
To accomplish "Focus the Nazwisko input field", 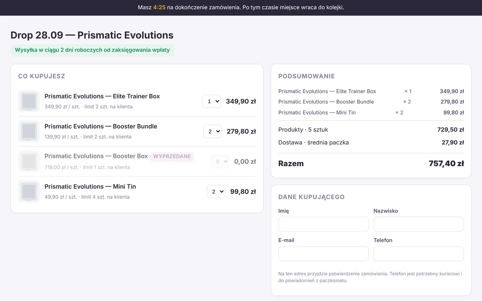I will pos(419,224).
